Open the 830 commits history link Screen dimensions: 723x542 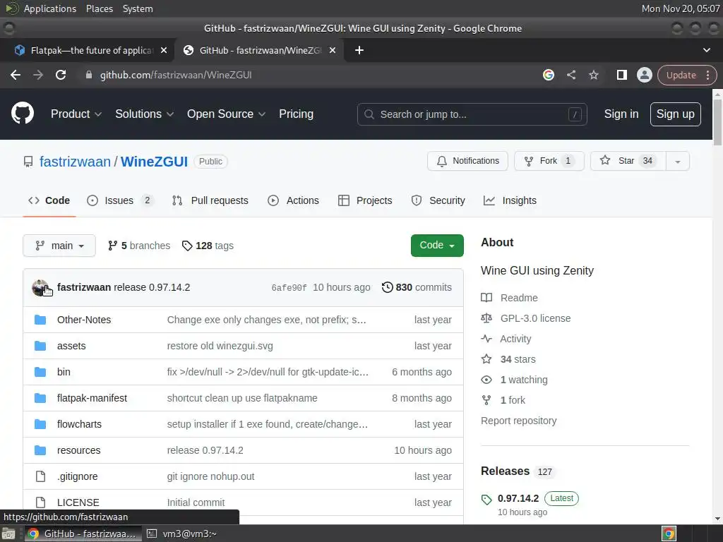pos(417,287)
